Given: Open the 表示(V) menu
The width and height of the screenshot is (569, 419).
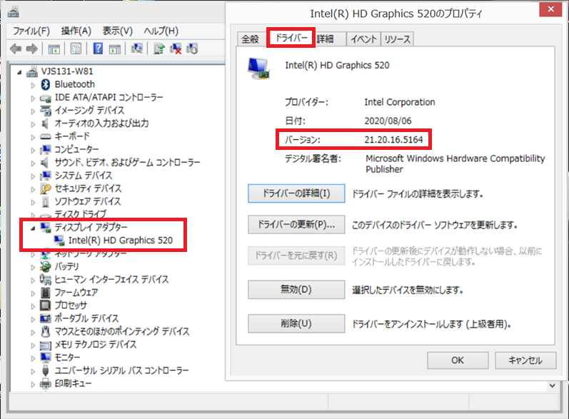Looking at the screenshot, I should tap(117, 31).
